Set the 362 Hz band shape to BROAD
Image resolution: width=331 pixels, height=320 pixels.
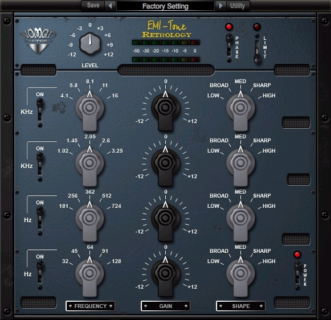tap(219, 196)
